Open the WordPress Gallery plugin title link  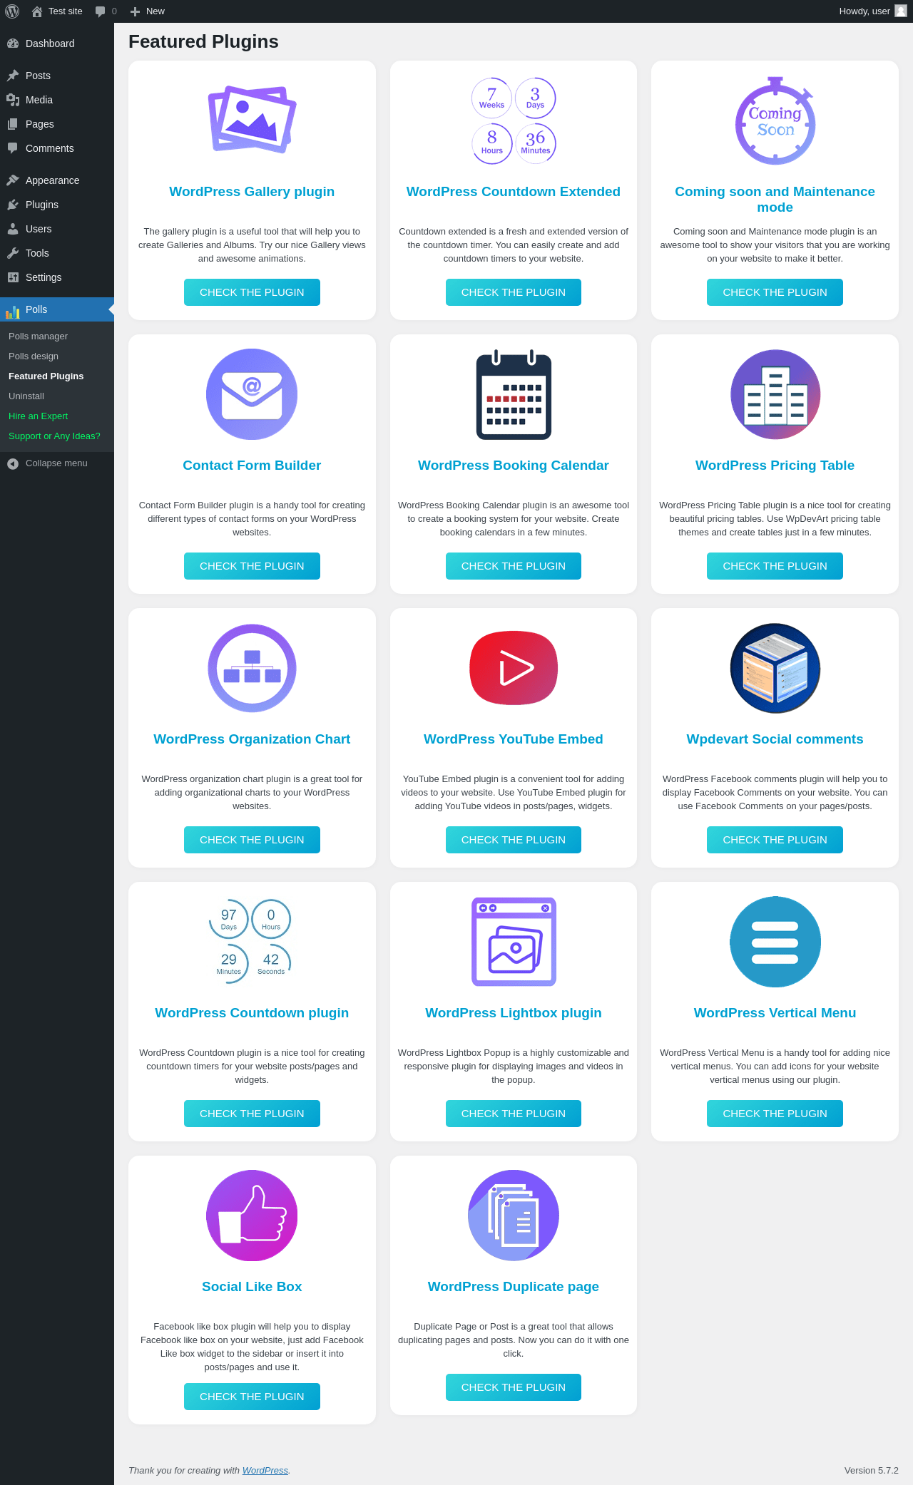click(x=252, y=192)
